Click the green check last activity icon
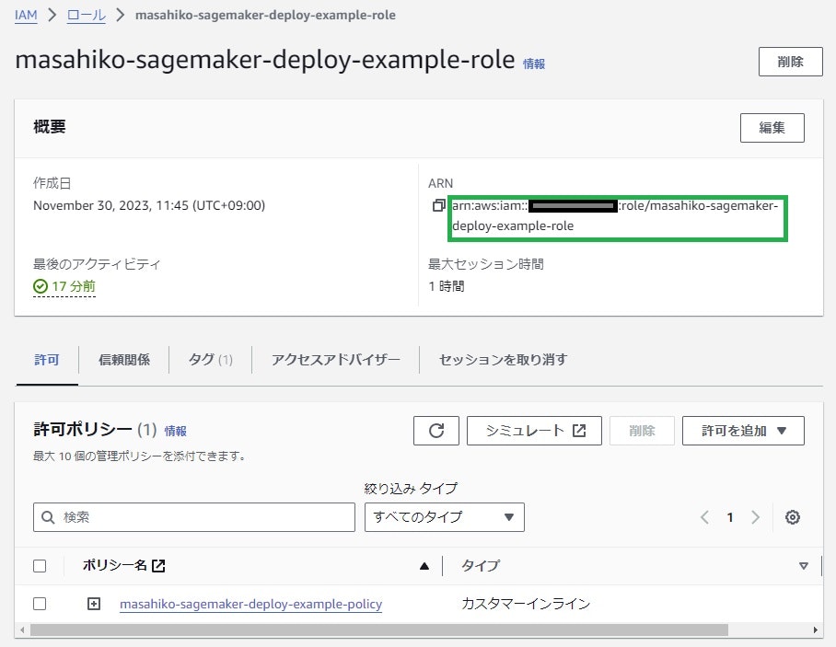The image size is (836, 647). coord(41,287)
